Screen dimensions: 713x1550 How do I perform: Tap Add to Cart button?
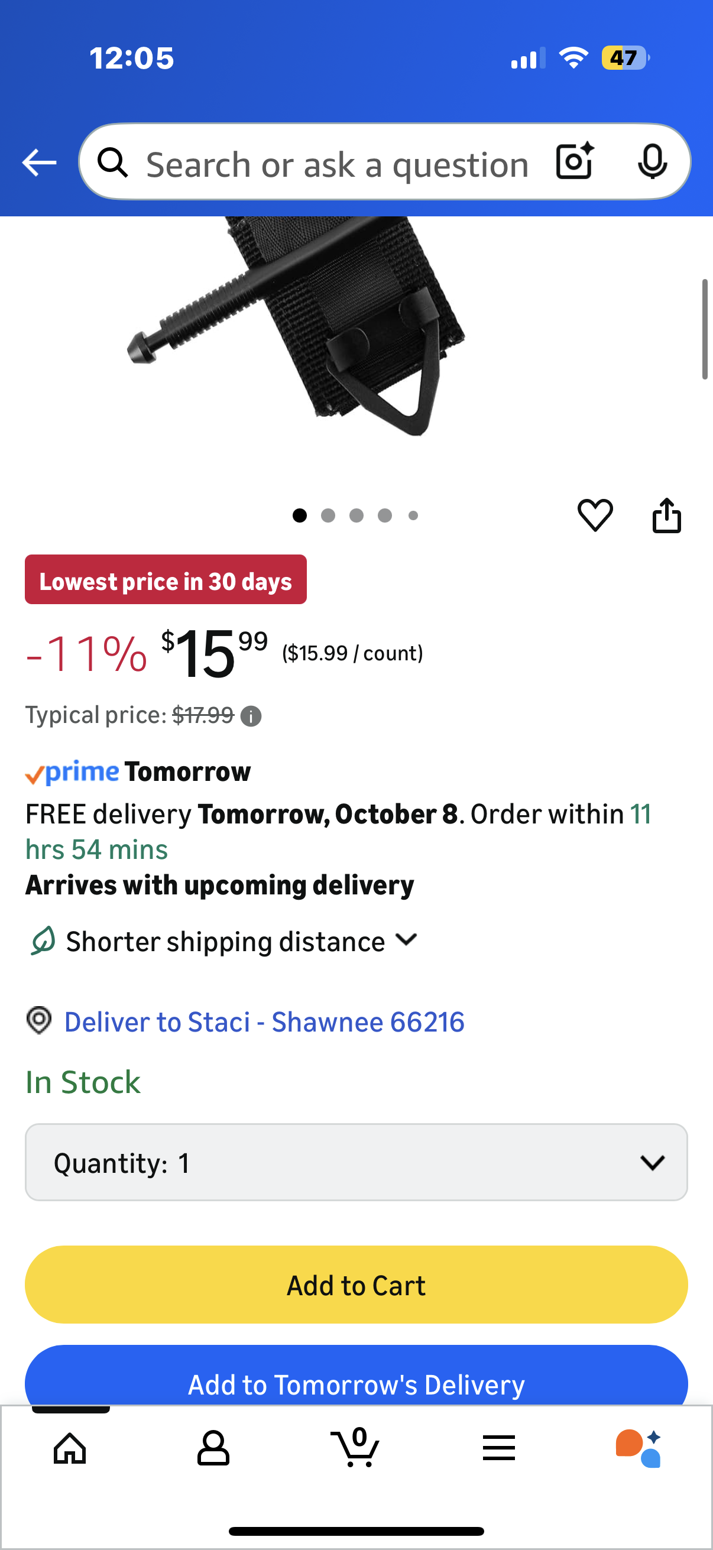[x=356, y=1285]
